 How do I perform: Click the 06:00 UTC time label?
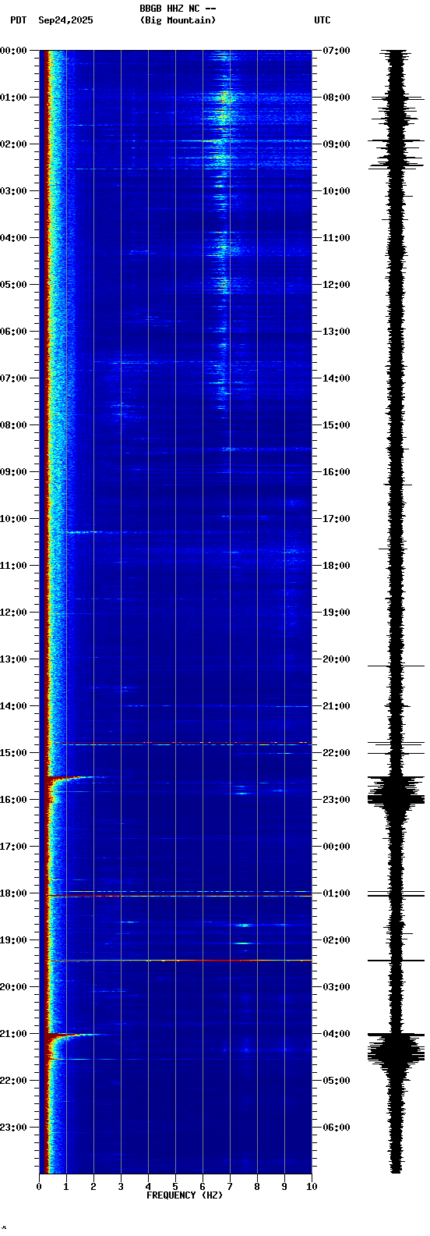click(x=337, y=1128)
